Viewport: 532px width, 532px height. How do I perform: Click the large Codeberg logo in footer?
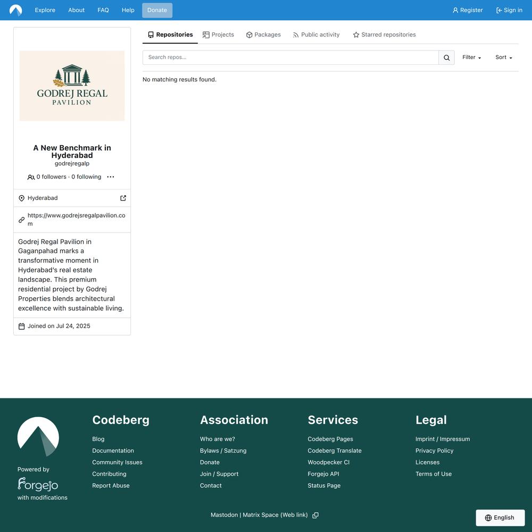[38, 436]
